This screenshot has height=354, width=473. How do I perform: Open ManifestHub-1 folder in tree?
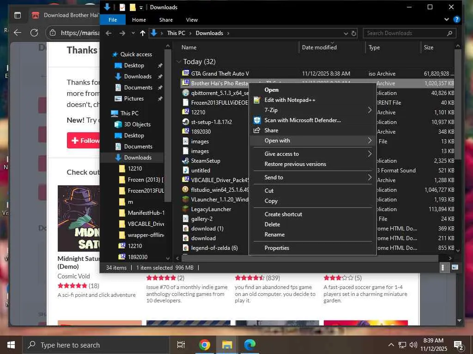(x=146, y=213)
